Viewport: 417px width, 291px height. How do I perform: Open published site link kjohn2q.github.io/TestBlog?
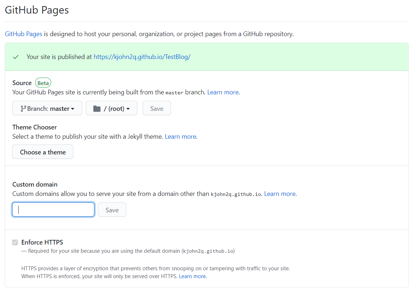pos(142,57)
